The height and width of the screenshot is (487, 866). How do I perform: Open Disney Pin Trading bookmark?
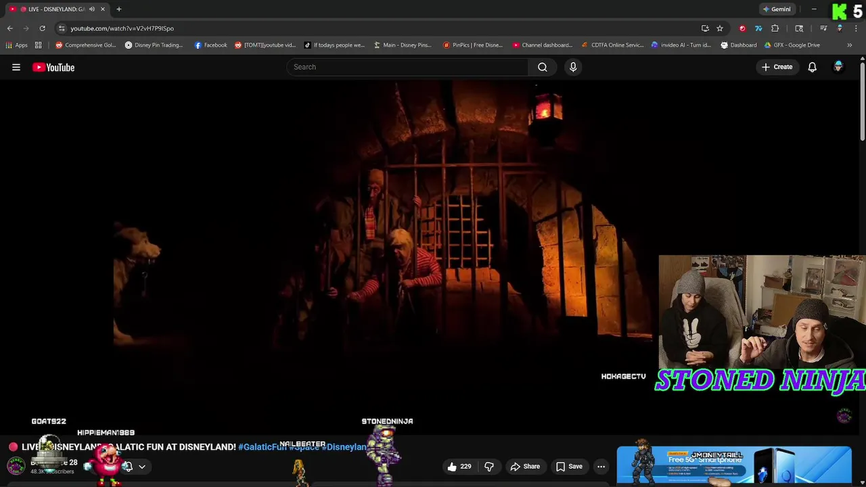[154, 45]
